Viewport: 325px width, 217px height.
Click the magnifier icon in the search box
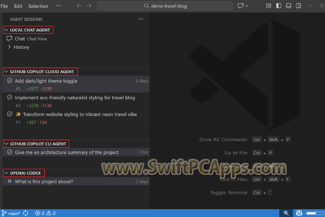pos(146,6)
